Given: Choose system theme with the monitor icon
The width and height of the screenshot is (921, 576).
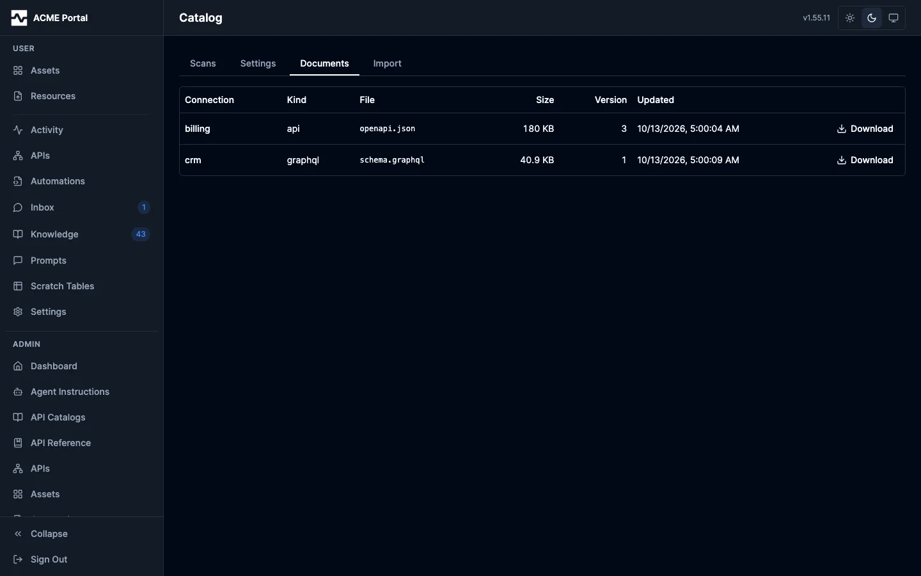Looking at the screenshot, I should pyautogui.click(x=893, y=18).
